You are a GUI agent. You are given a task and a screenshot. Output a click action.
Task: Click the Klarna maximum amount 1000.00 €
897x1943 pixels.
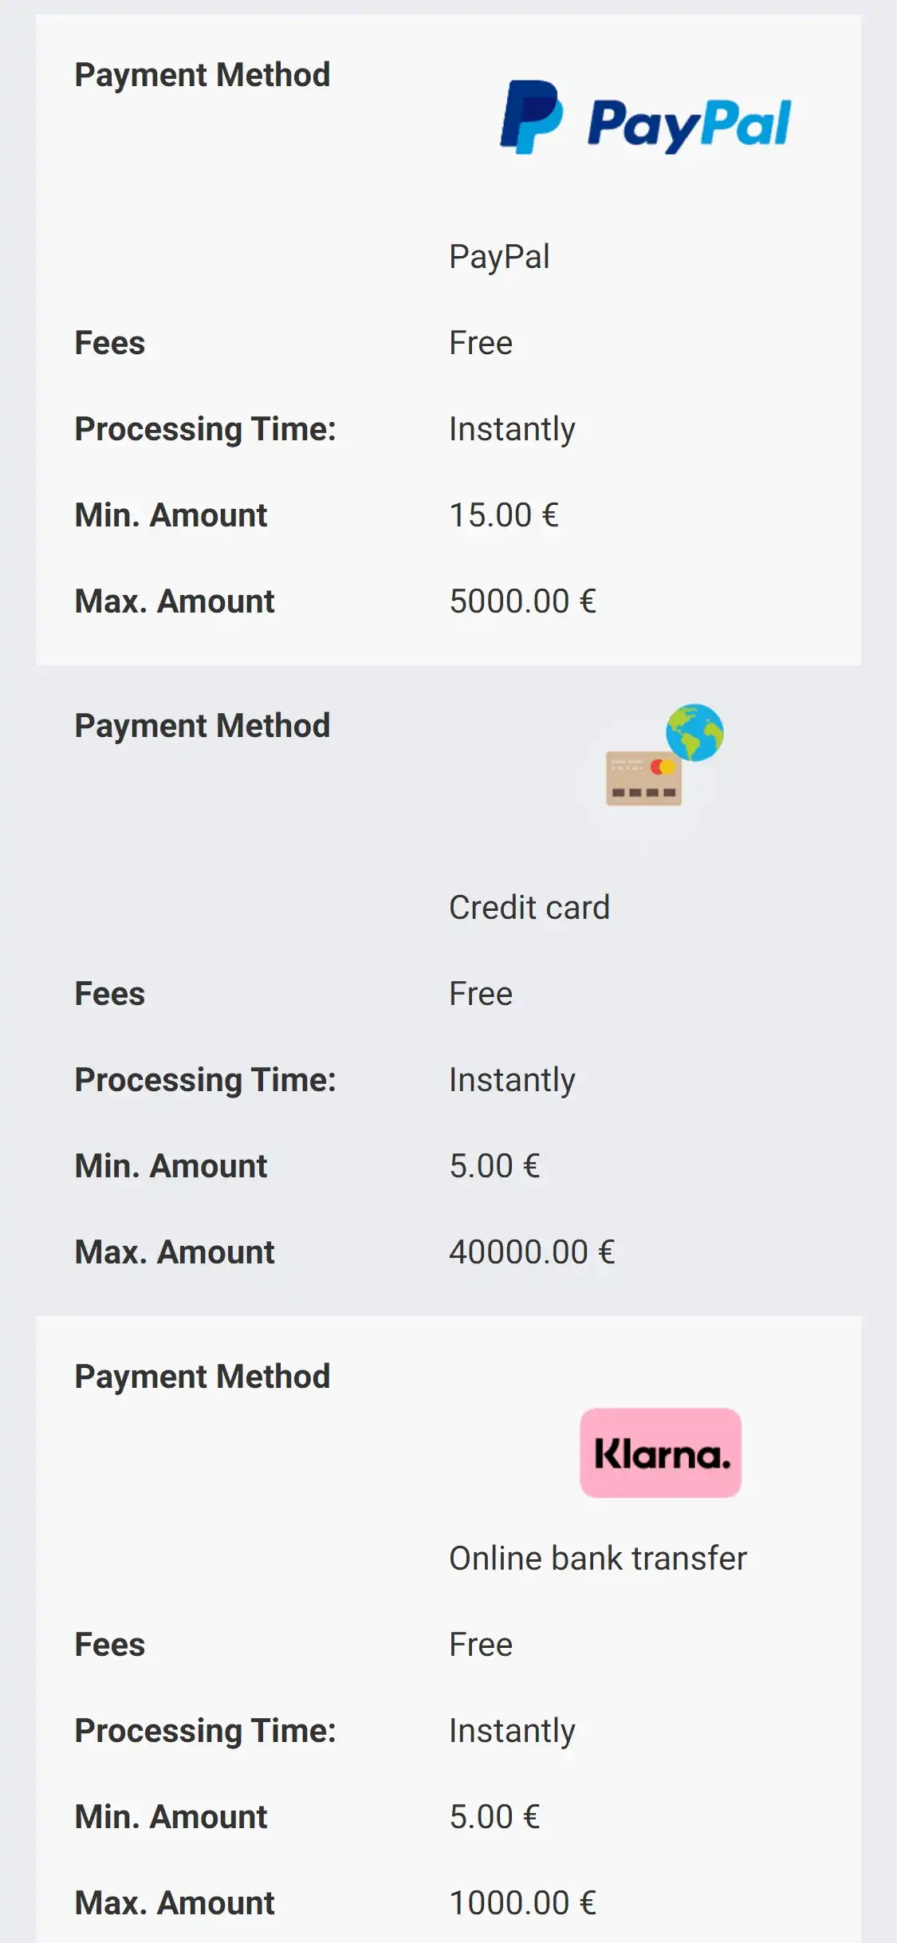point(523,1903)
